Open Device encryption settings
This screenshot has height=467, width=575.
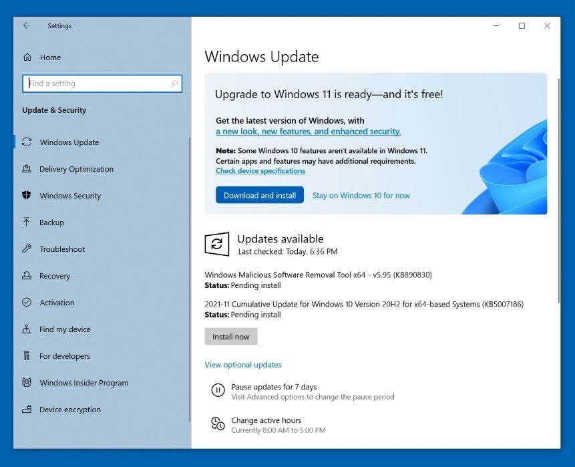click(x=70, y=410)
